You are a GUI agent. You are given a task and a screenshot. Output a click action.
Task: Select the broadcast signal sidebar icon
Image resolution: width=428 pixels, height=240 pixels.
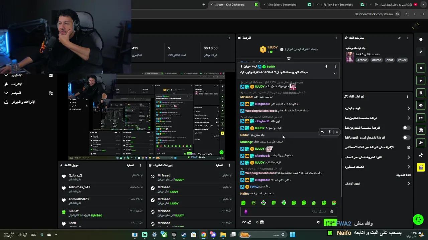pos(421,118)
